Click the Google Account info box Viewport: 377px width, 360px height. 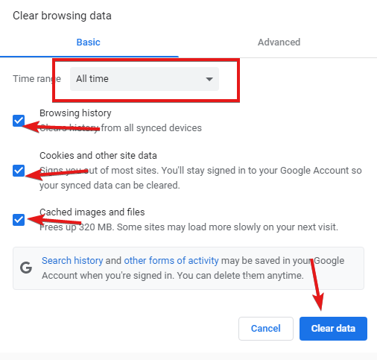(188, 268)
